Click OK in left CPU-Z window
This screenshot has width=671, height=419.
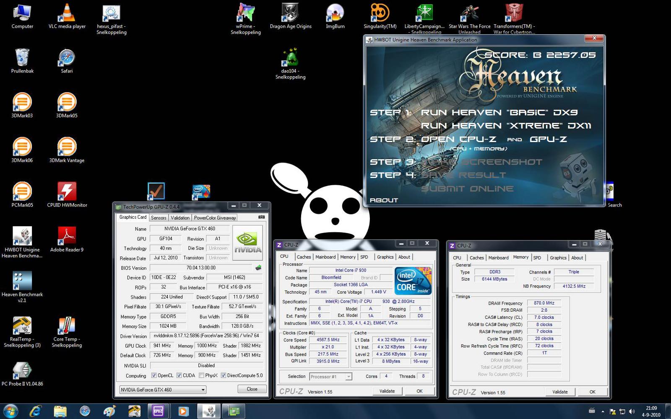click(419, 391)
